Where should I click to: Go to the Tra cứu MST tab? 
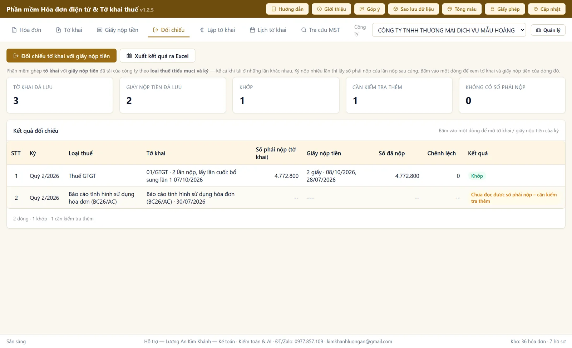(x=321, y=30)
